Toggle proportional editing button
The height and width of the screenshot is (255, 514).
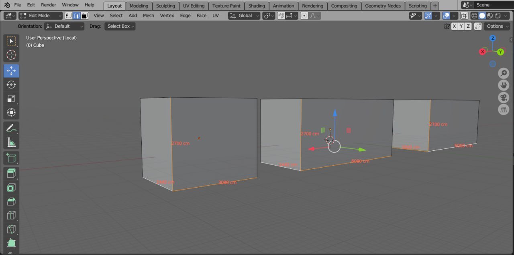304,16
